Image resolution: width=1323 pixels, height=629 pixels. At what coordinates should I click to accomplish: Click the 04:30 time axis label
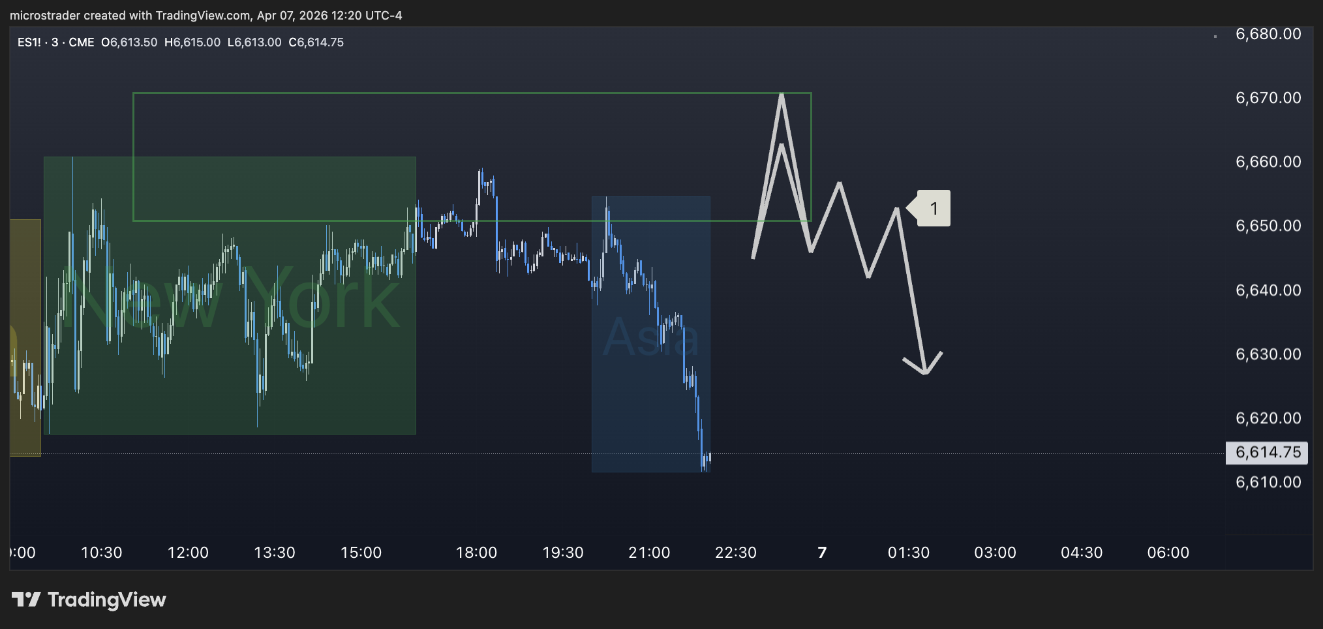(1082, 553)
